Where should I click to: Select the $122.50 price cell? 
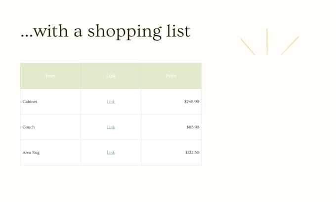(171, 153)
